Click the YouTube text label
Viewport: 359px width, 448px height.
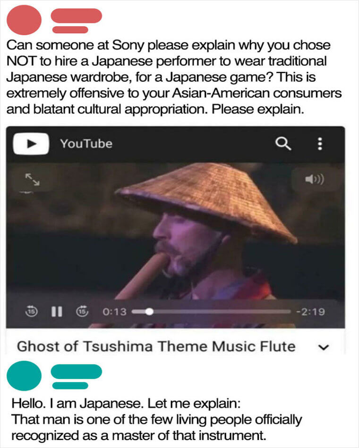click(86, 144)
